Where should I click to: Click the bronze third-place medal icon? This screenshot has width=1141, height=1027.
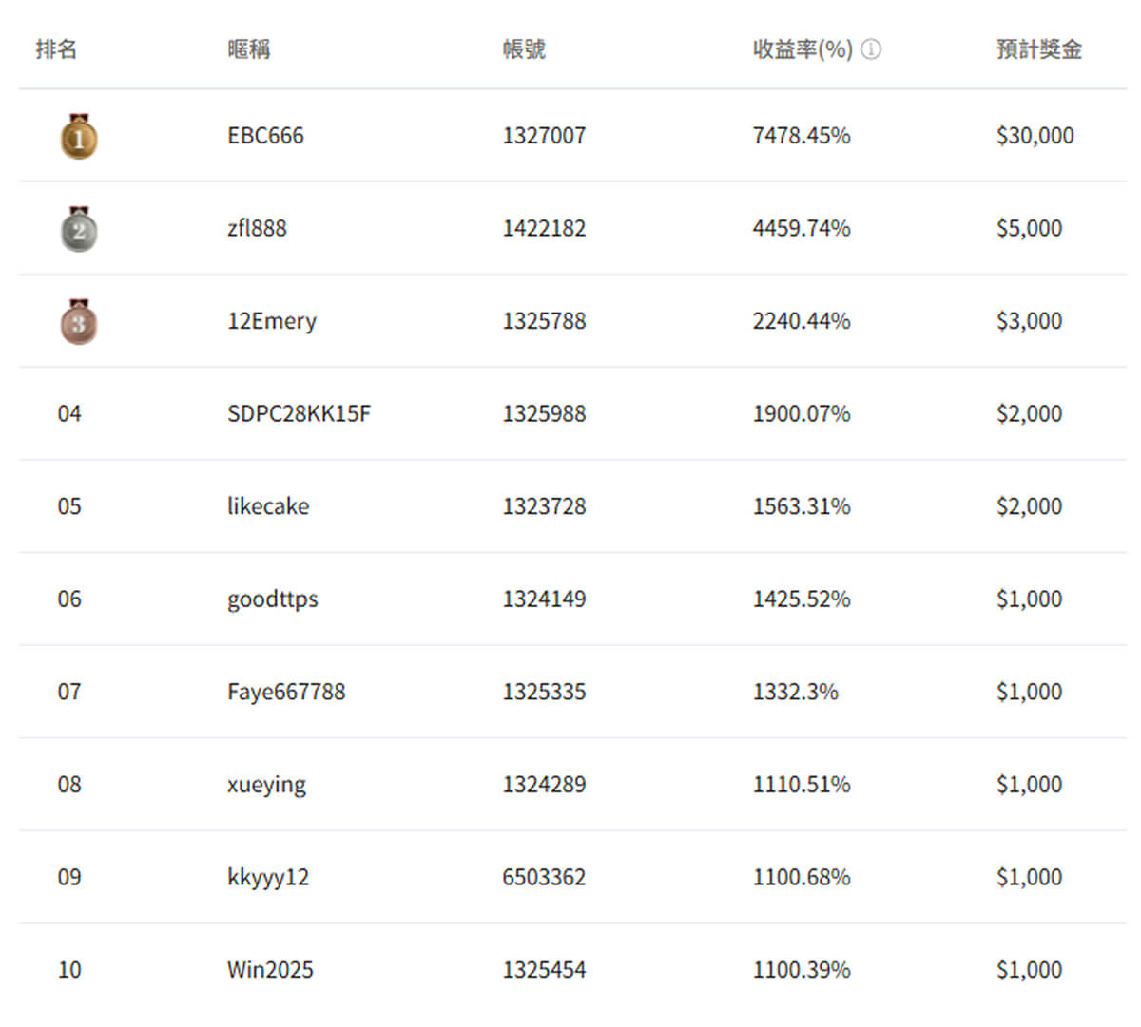point(79,322)
